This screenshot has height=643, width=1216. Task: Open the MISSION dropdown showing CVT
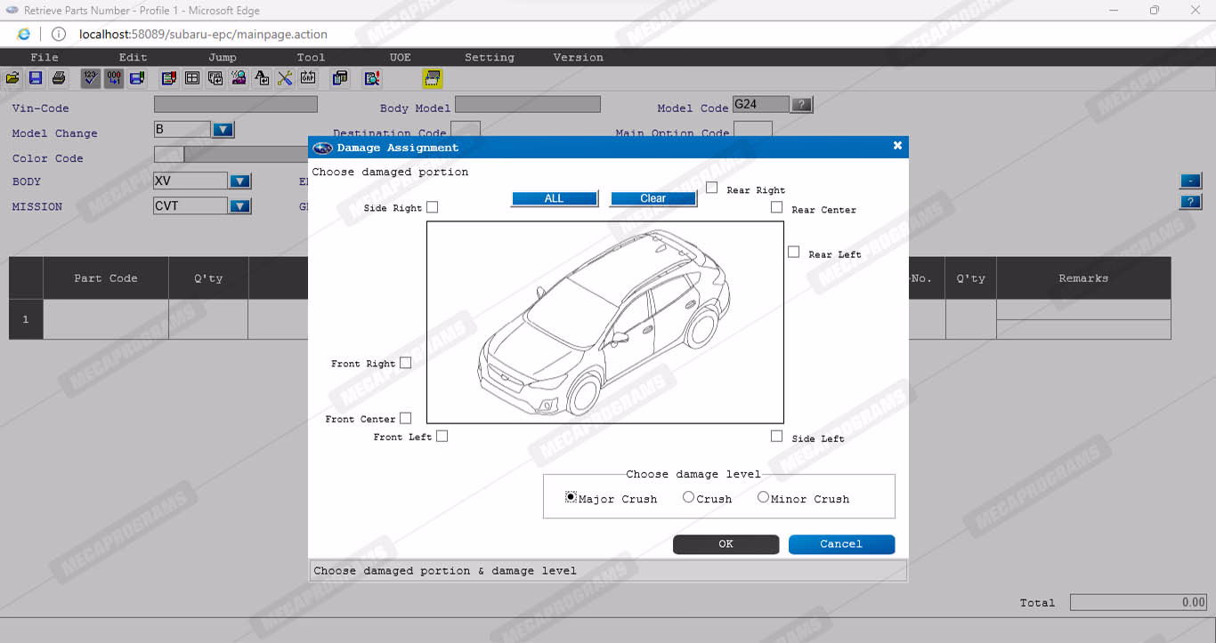coord(239,206)
